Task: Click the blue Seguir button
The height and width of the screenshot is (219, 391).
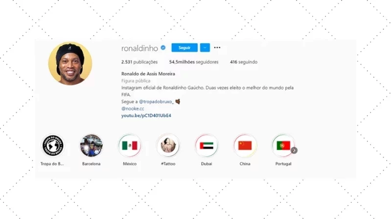Action: pyautogui.click(x=184, y=48)
